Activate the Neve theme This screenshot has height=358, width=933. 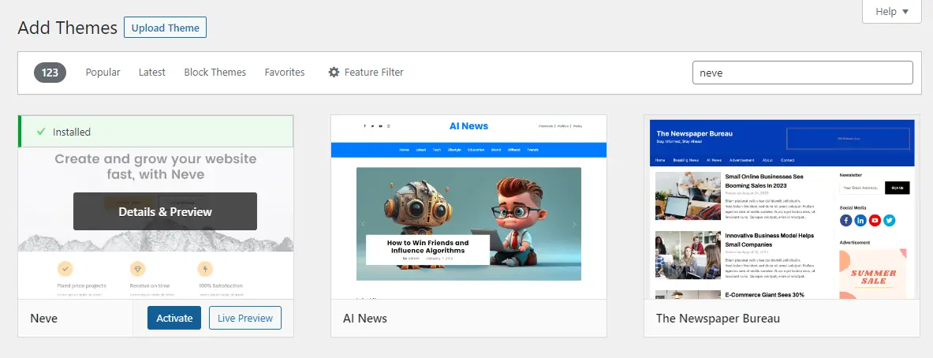click(x=174, y=319)
